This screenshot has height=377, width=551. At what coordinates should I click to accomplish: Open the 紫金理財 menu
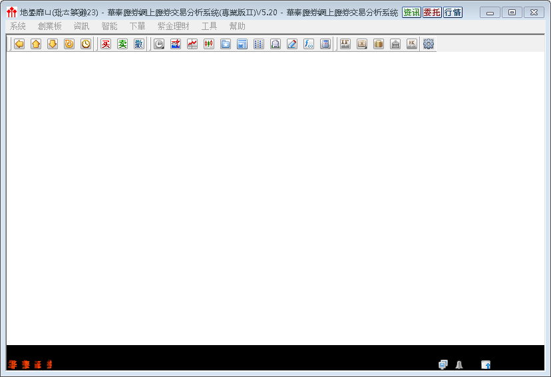pyautogui.click(x=173, y=27)
